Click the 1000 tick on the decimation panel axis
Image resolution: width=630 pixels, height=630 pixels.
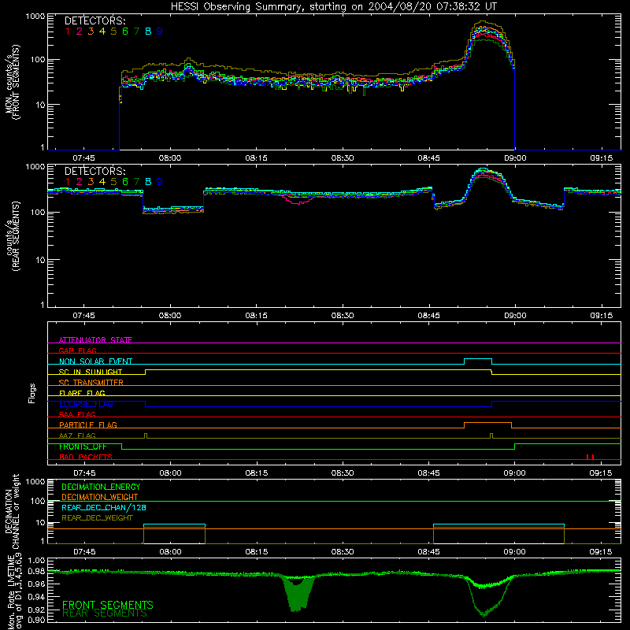point(35,481)
